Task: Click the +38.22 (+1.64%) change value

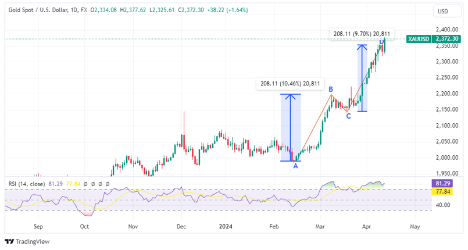Action: pos(227,10)
